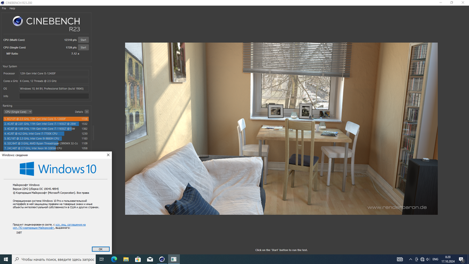Click the volume speaker tray icon

pyautogui.click(x=428, y=259)
